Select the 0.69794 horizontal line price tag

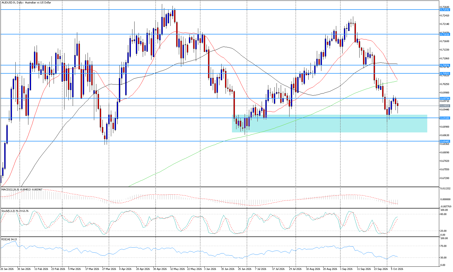445,99
